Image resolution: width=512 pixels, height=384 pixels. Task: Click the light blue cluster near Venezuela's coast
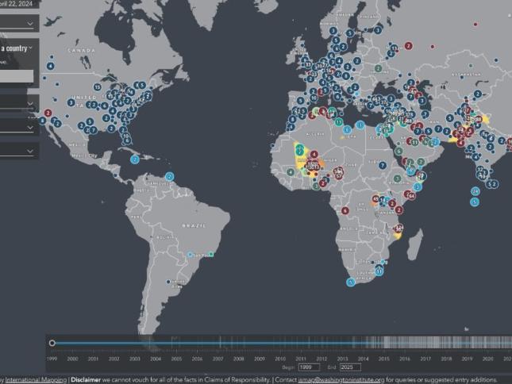coord(169,177)
